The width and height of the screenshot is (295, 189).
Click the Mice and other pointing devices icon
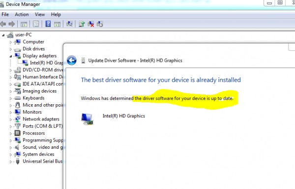pos(18,105)
